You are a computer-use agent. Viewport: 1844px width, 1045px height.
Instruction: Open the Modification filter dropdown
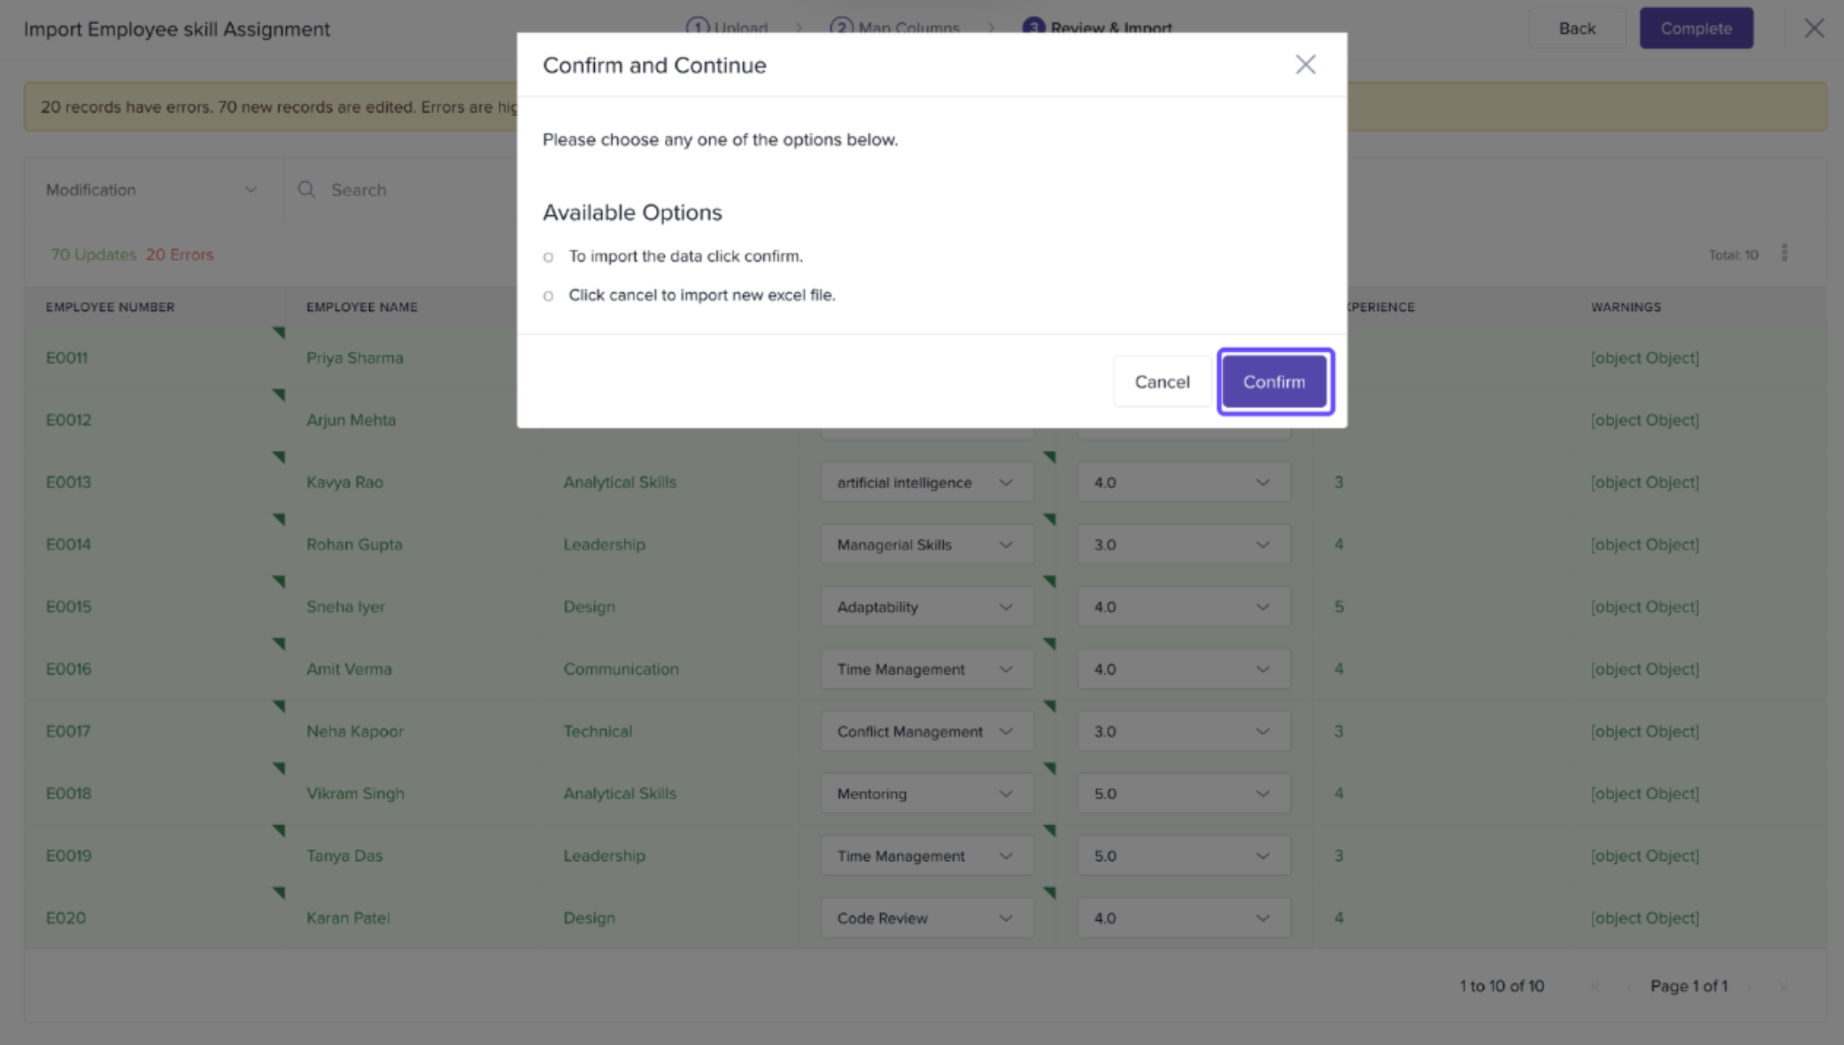(152, 190)
